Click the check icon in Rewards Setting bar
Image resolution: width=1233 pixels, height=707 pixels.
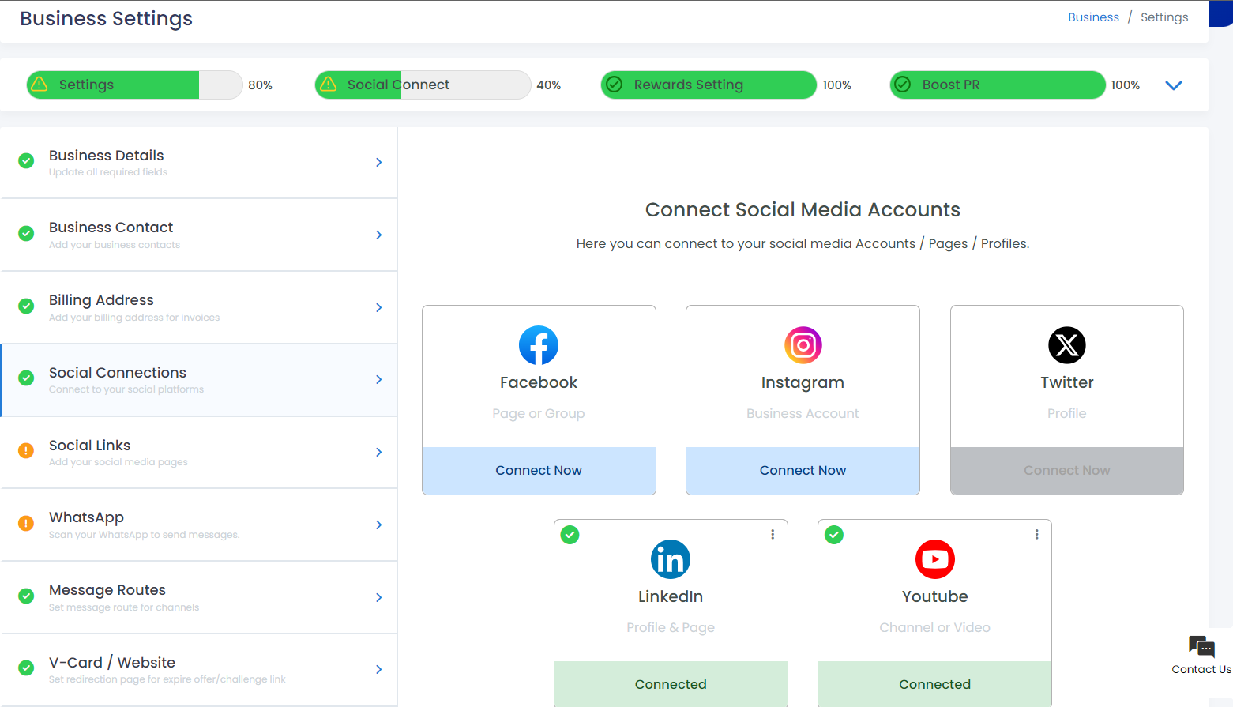coord(615,85)
